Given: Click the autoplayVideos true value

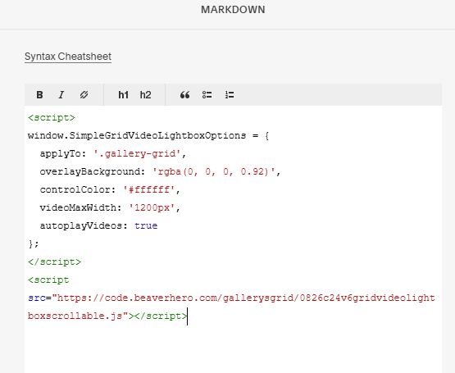Looking at the screenshot, I should 146,225.
